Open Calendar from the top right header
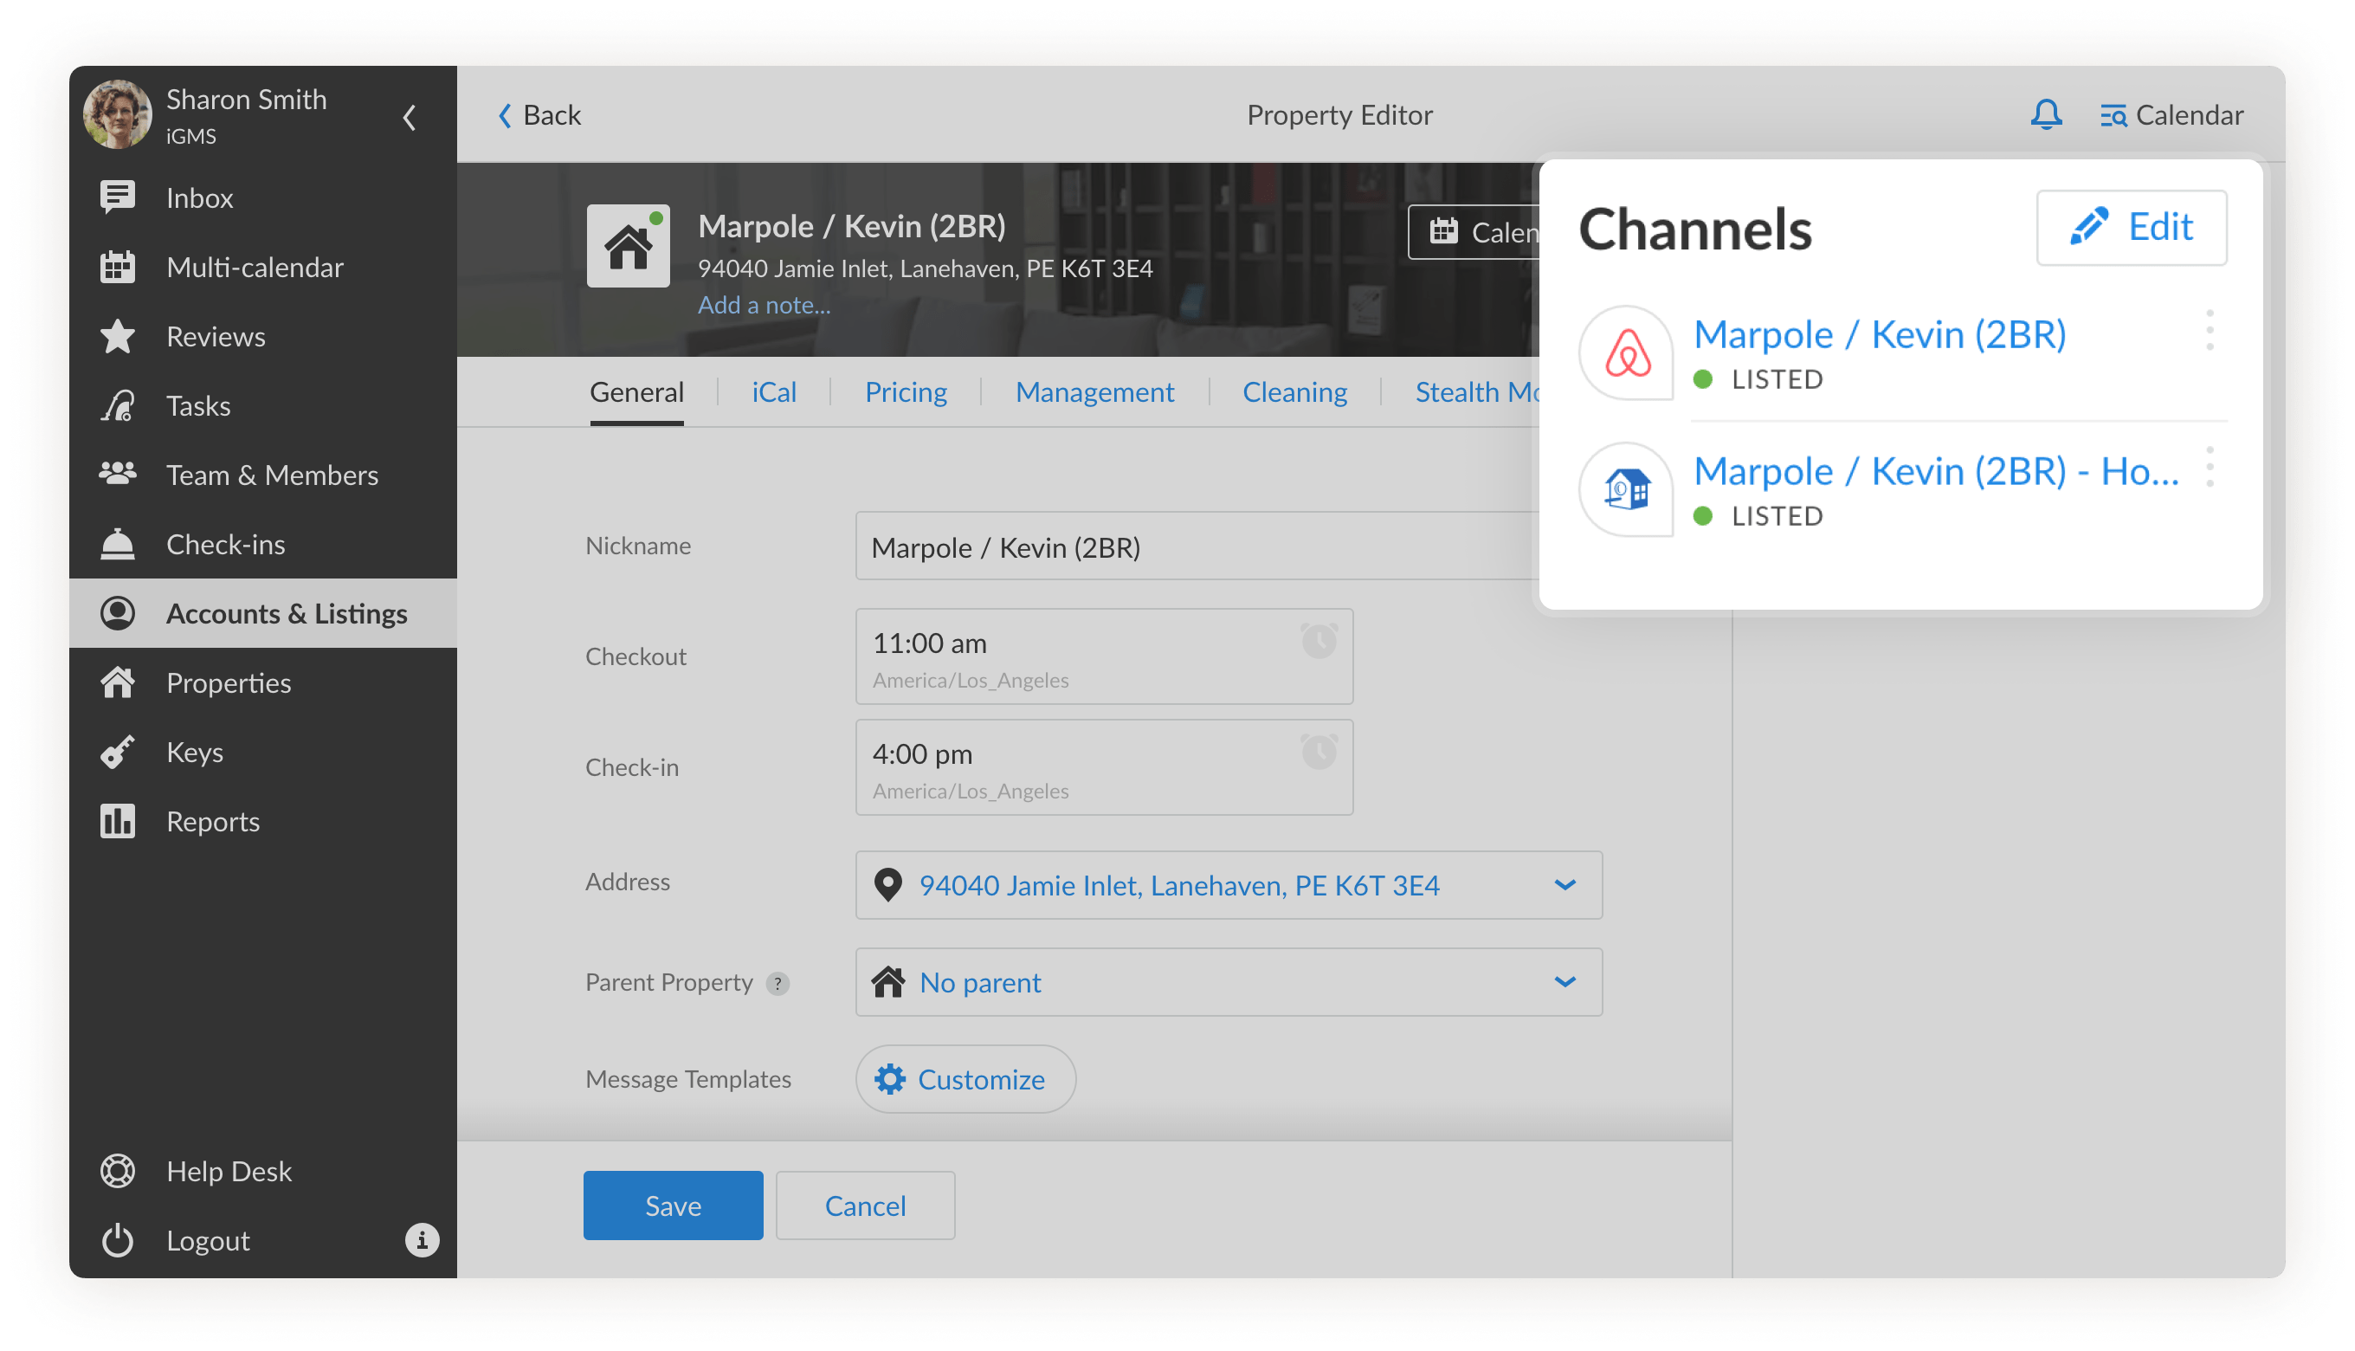This screenshot has width=2355, height=1351. (2171, 115)
